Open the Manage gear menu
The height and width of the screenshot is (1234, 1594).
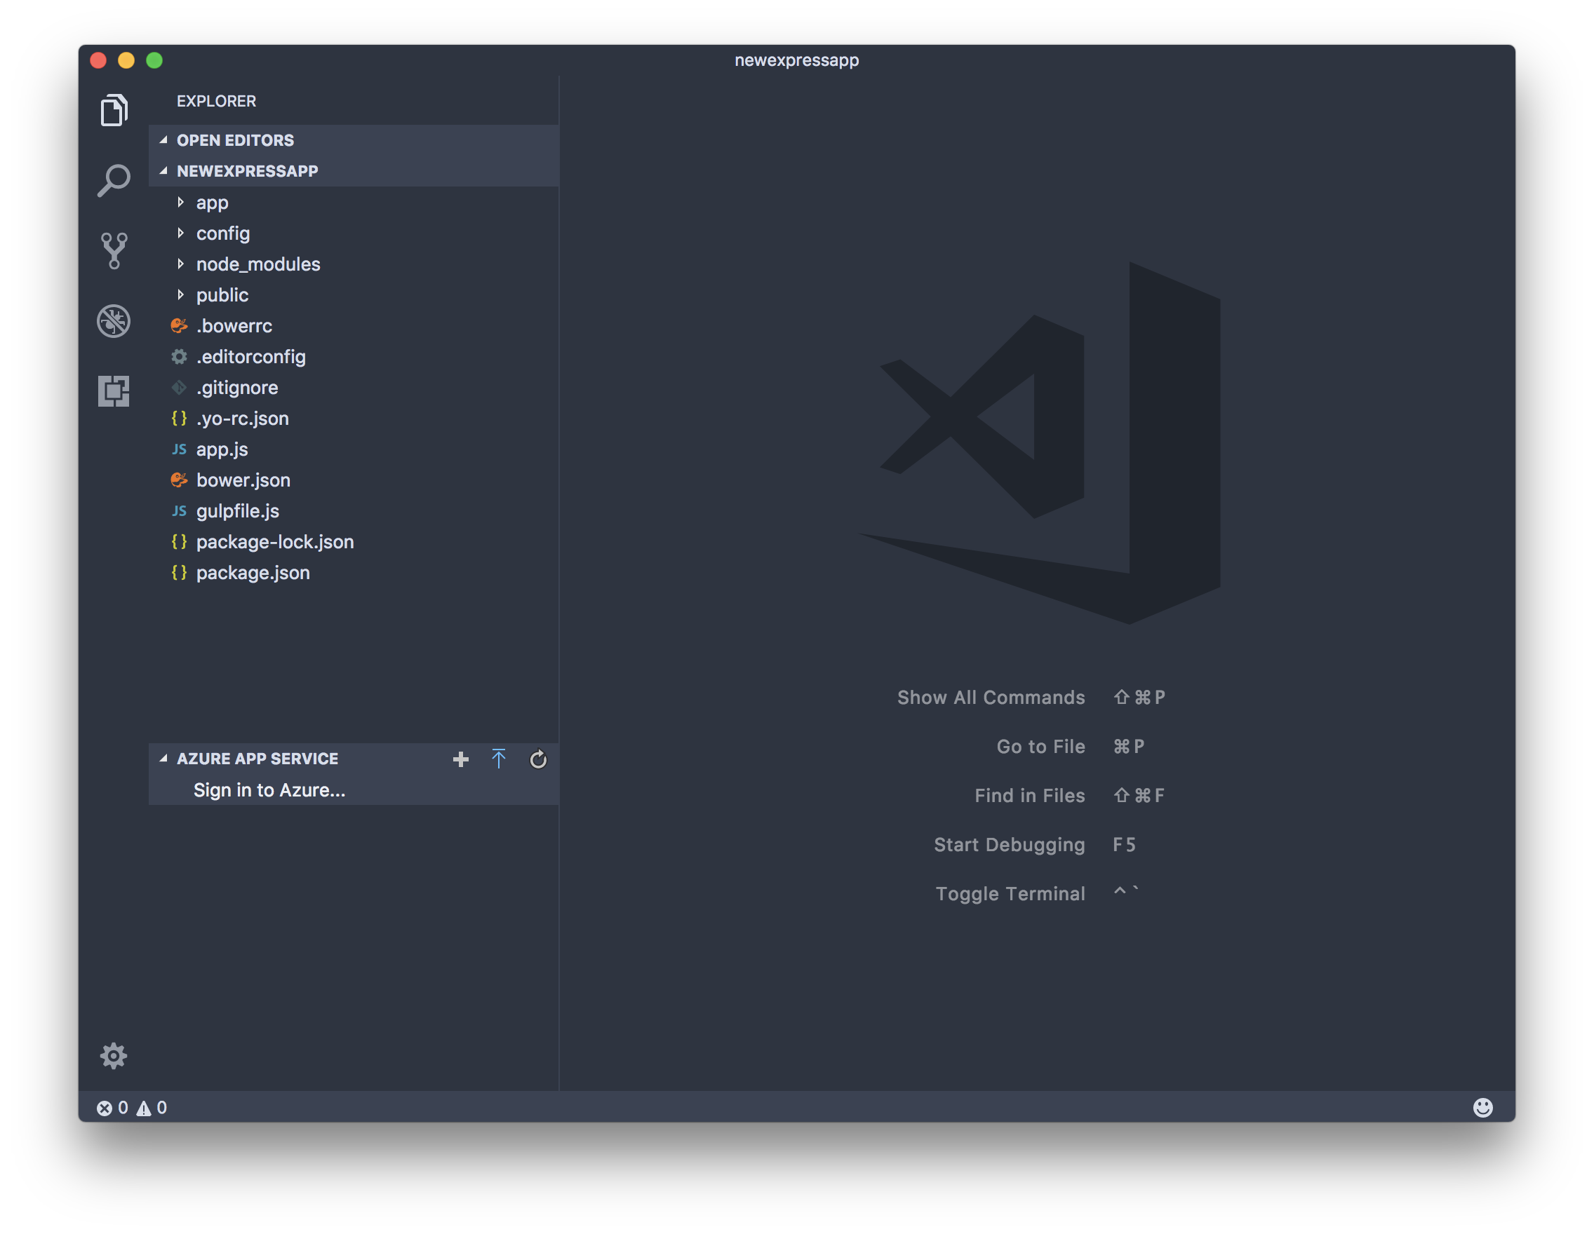[x=114, y=1055]
